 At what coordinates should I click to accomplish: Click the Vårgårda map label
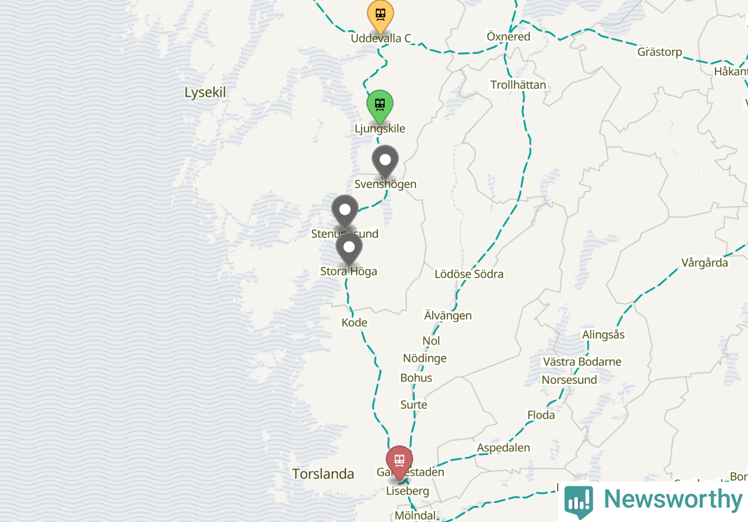pyautogui.click(x=704, y=263)
